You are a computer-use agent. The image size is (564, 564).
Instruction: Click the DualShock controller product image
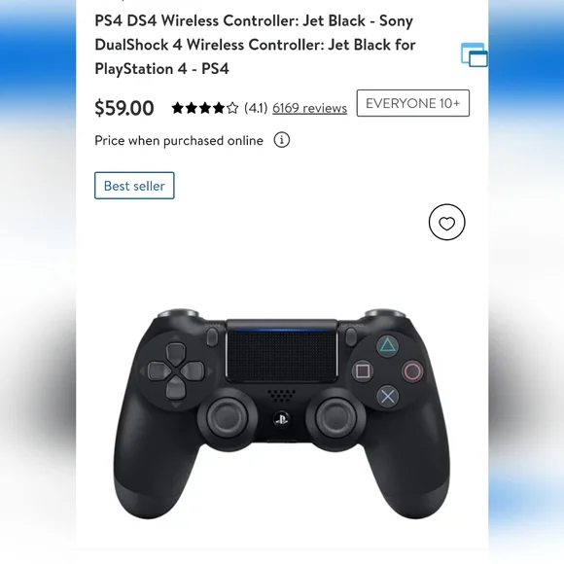tap(282, 413)
